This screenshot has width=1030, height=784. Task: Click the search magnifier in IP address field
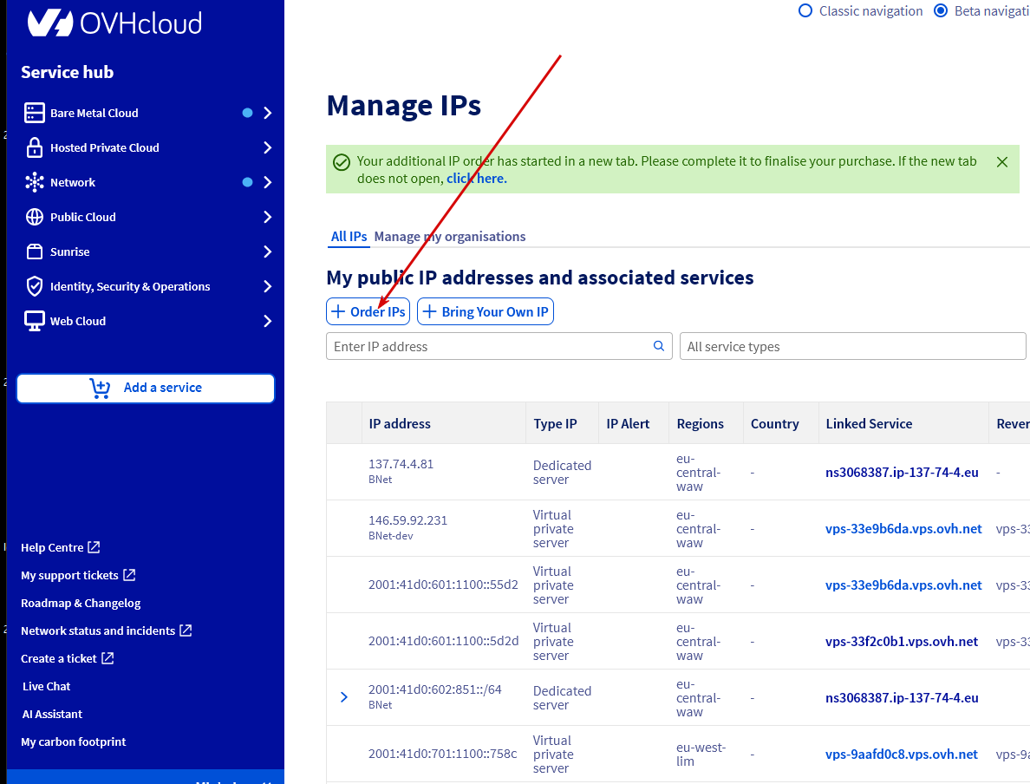pos(658,346)
